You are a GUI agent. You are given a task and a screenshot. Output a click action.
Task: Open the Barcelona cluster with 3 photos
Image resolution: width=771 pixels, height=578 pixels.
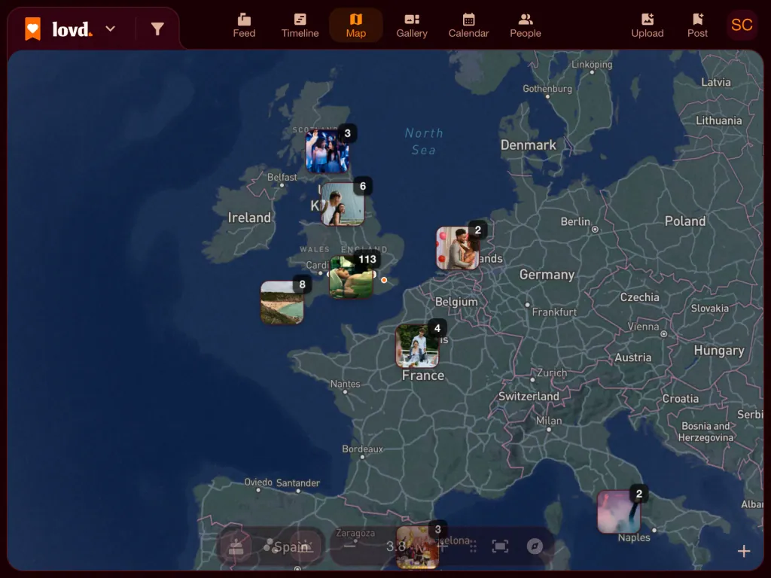417,547
